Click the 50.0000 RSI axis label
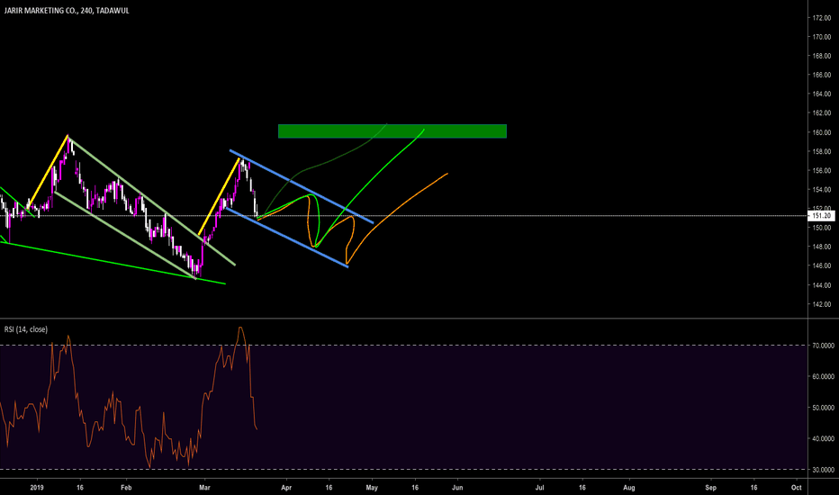Viewport: 839px width, 495px height. [823, 408]
